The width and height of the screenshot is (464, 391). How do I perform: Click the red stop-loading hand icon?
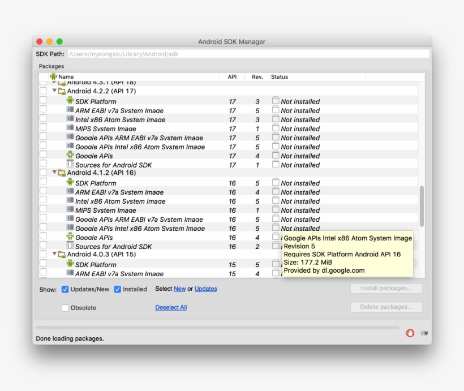[410, 333]
